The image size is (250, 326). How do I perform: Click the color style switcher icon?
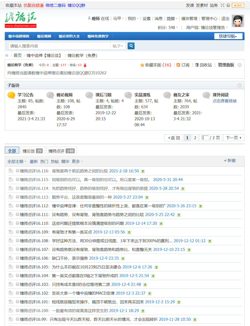pos(228,5)
